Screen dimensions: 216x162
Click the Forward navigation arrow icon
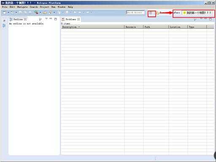point(88,12)
